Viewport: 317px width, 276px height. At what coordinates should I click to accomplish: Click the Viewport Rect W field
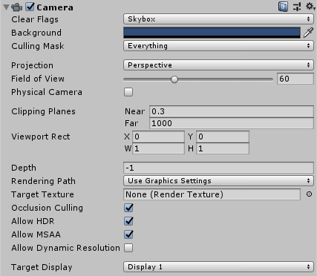pyautogui.click(x=159, y=148)
